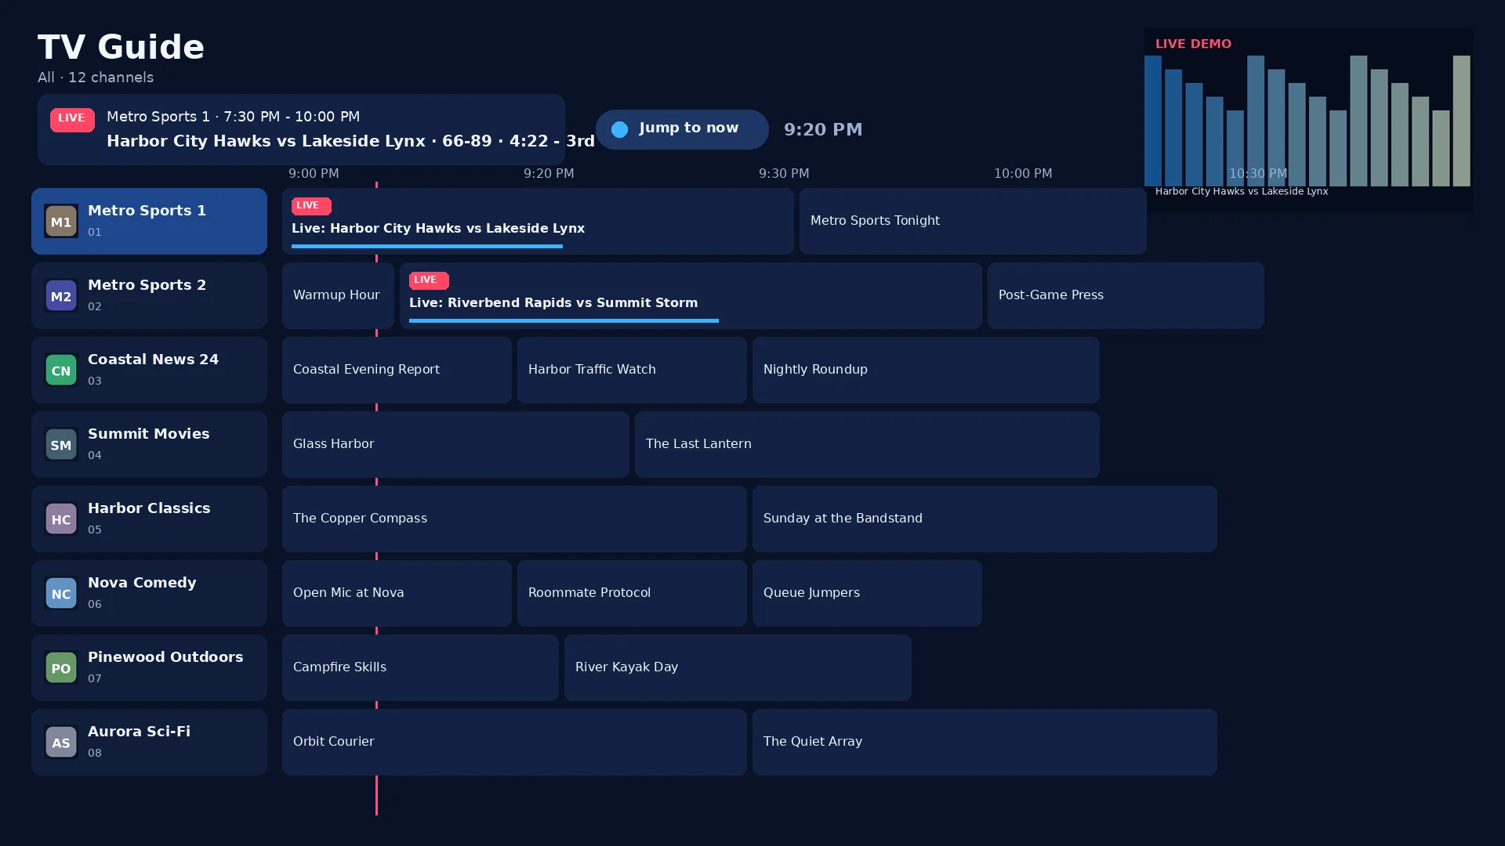Screen dimensions: 1505x846
Task: Select Harbor Traffic Watch
Action: pos(632,370)
